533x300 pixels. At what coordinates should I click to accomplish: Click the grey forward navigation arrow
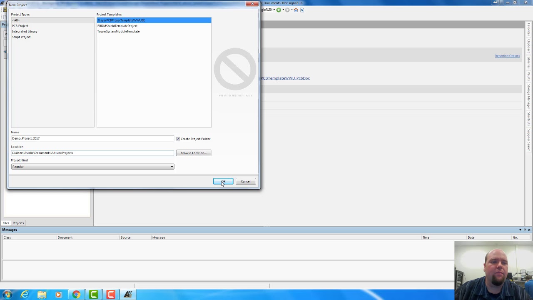(287, 10)
